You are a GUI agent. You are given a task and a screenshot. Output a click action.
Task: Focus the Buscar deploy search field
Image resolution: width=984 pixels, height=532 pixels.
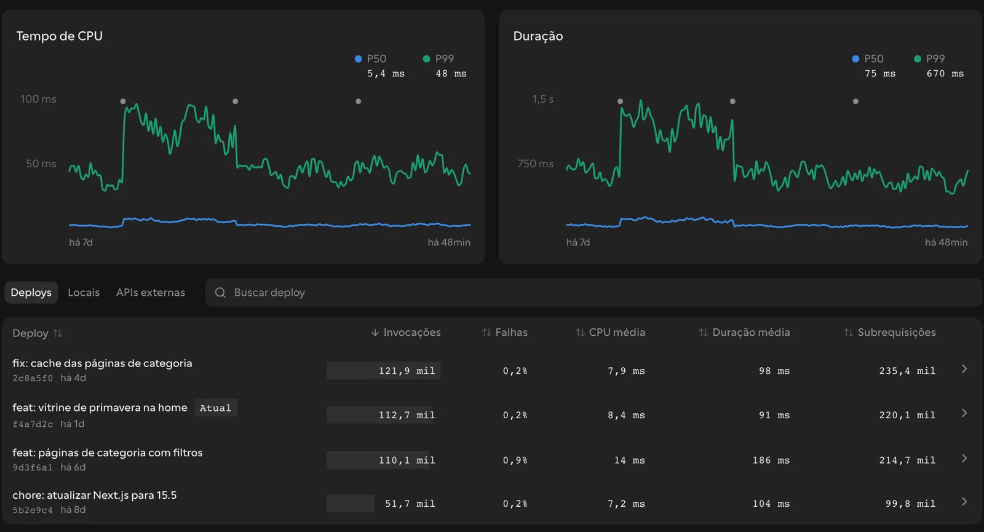tap(593, 293)
